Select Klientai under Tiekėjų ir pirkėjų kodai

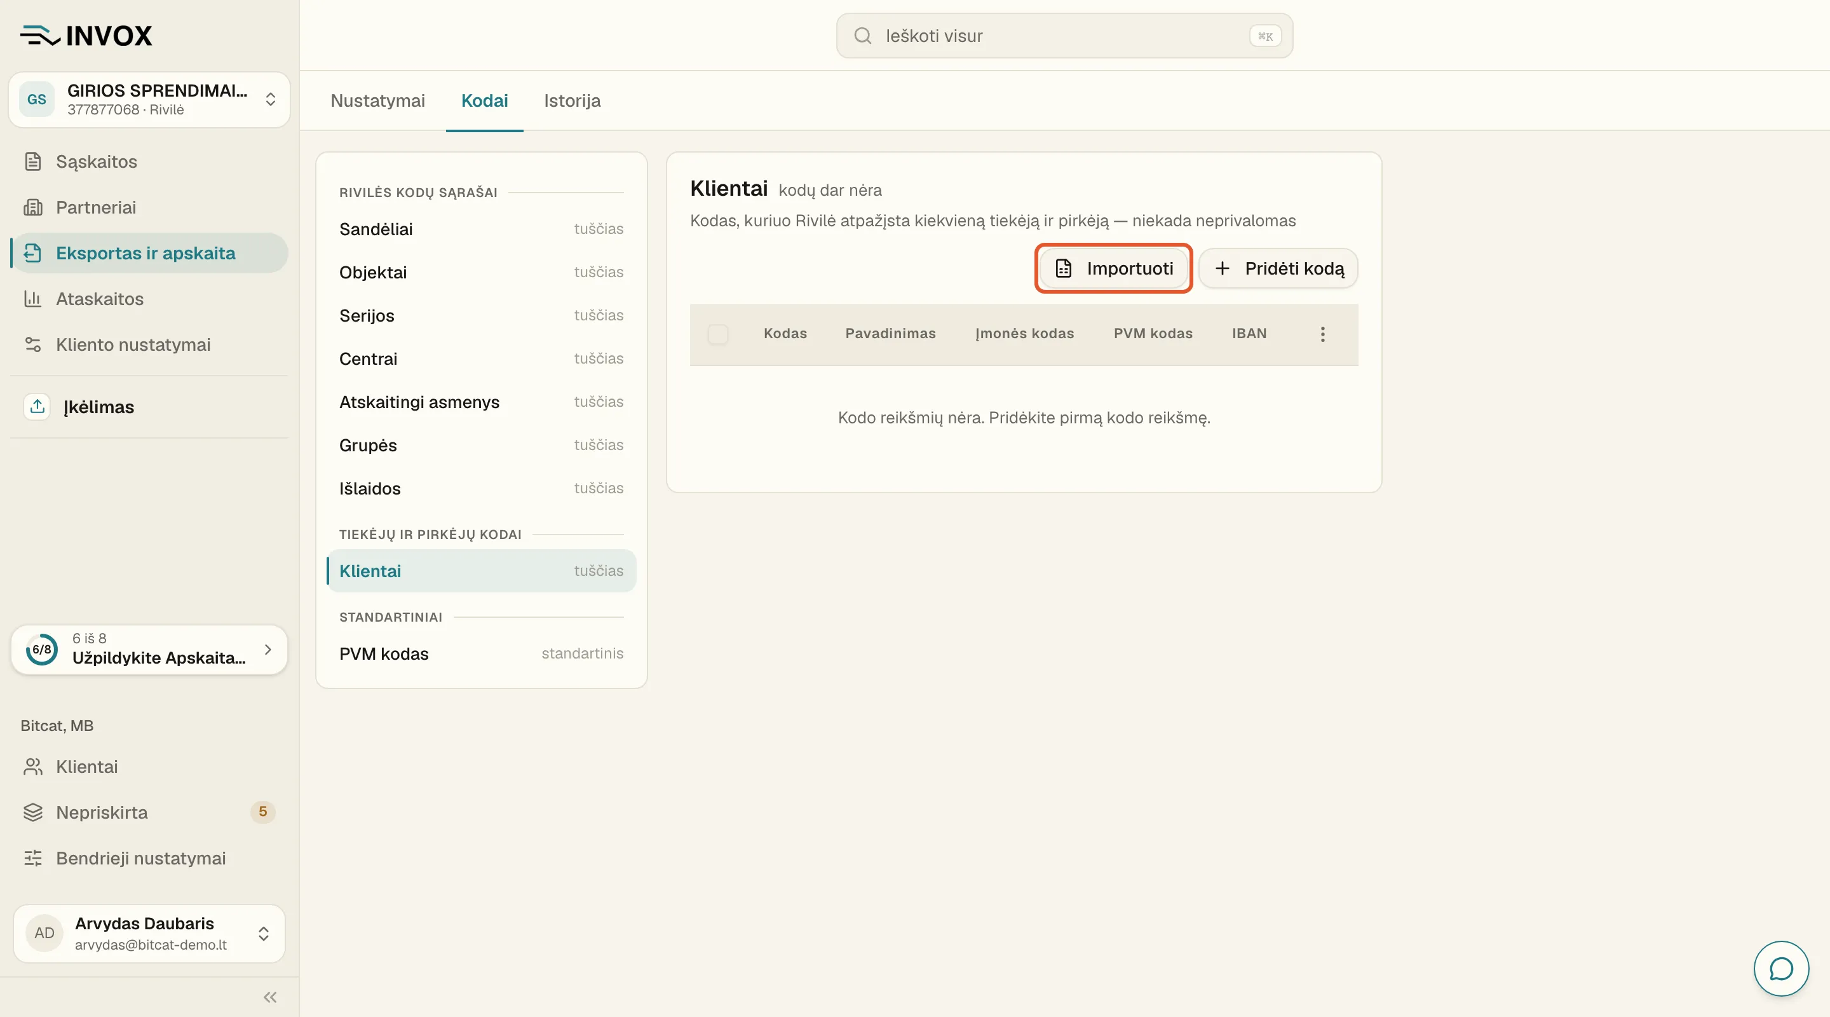(x=481, y=571)
